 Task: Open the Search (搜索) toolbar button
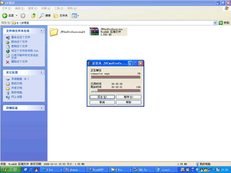tap(45, 16)
